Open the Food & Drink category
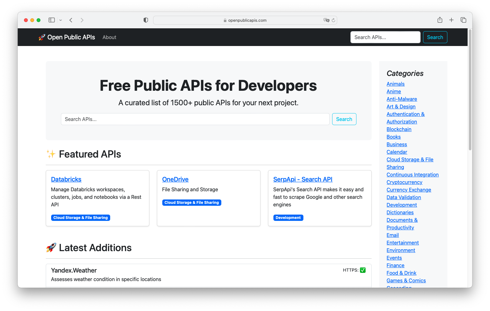The width and height of the screenshot is (490, 311). pyautogui.click(x=401, y=273)
